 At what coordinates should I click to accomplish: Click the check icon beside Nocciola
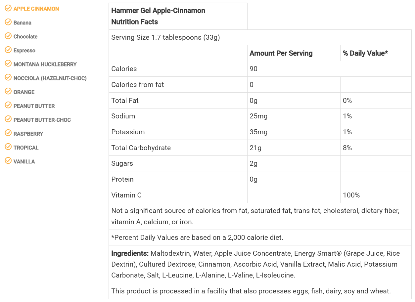[8, 78]
